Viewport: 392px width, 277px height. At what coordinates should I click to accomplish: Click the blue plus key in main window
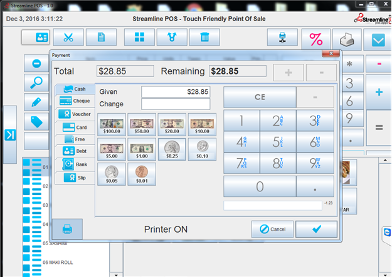(379, 92)
